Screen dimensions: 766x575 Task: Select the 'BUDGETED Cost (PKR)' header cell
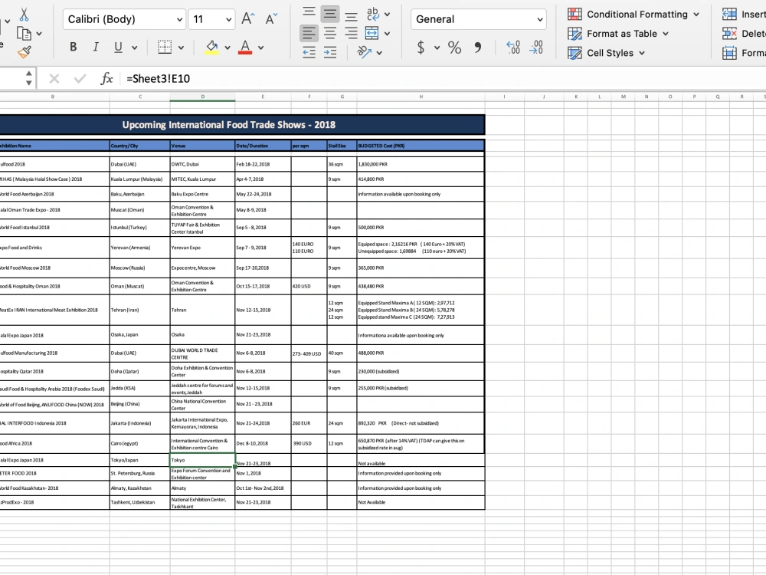pos(421,146)
